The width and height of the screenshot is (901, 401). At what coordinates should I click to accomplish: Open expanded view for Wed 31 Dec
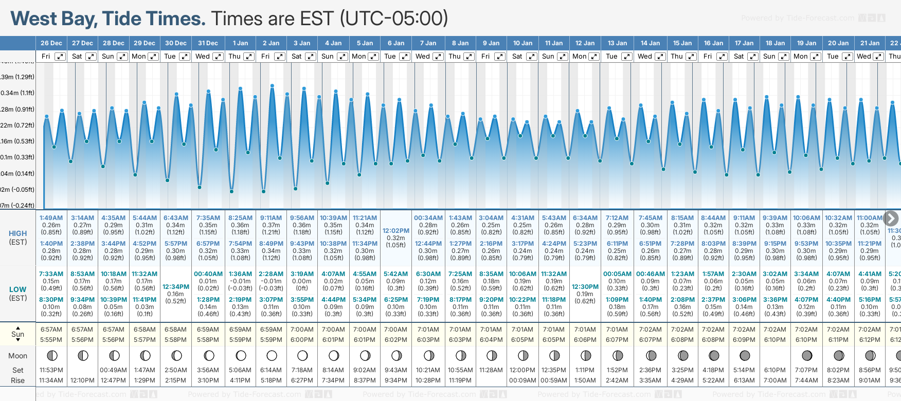tap(218, 57)
